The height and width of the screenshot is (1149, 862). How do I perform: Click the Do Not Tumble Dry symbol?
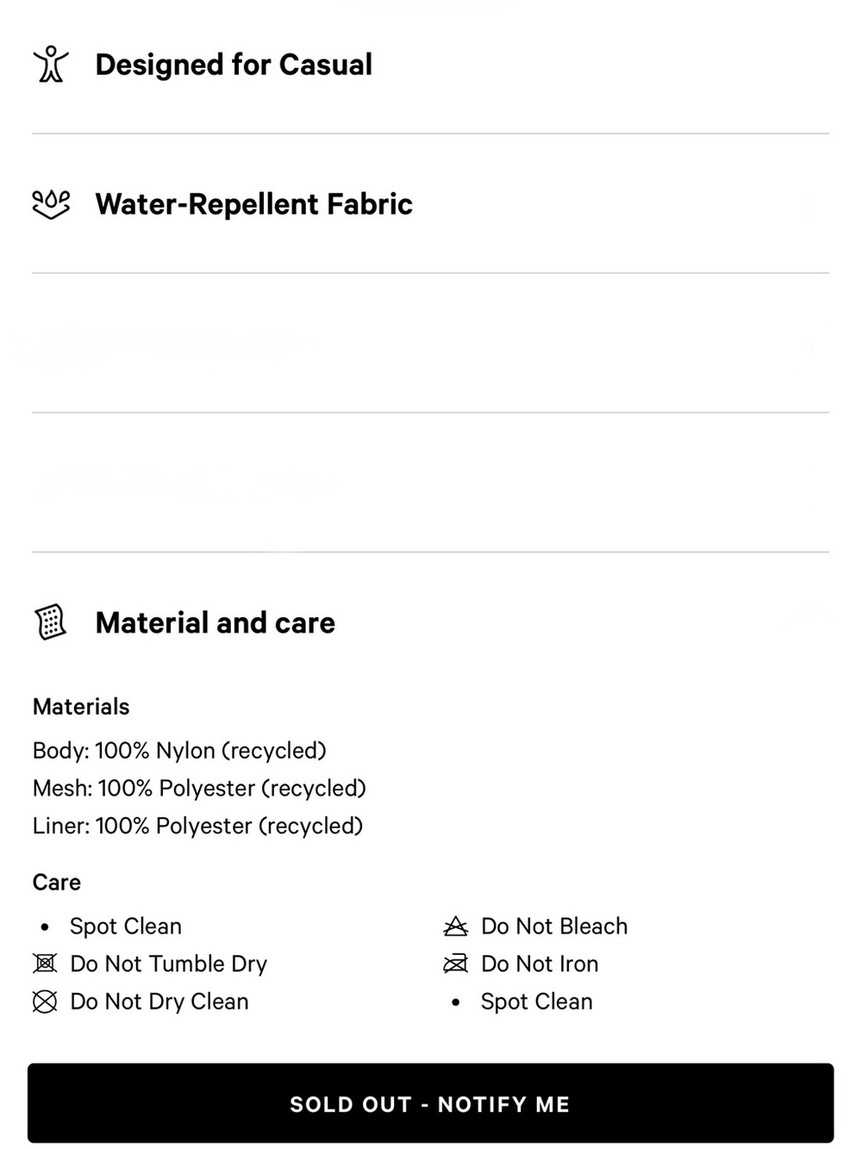[45, 964]
